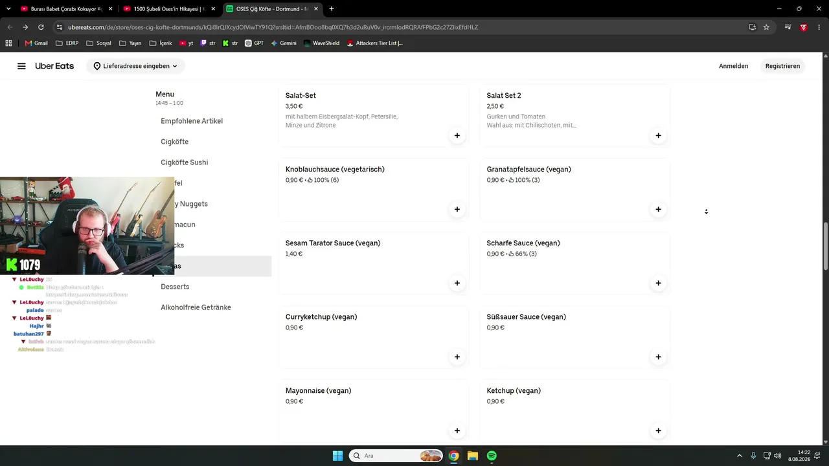Add Salat-Set to cart with plus
The width and height of the screenshot is (829, 466).
pyautogui.click(x=457, y=135)
